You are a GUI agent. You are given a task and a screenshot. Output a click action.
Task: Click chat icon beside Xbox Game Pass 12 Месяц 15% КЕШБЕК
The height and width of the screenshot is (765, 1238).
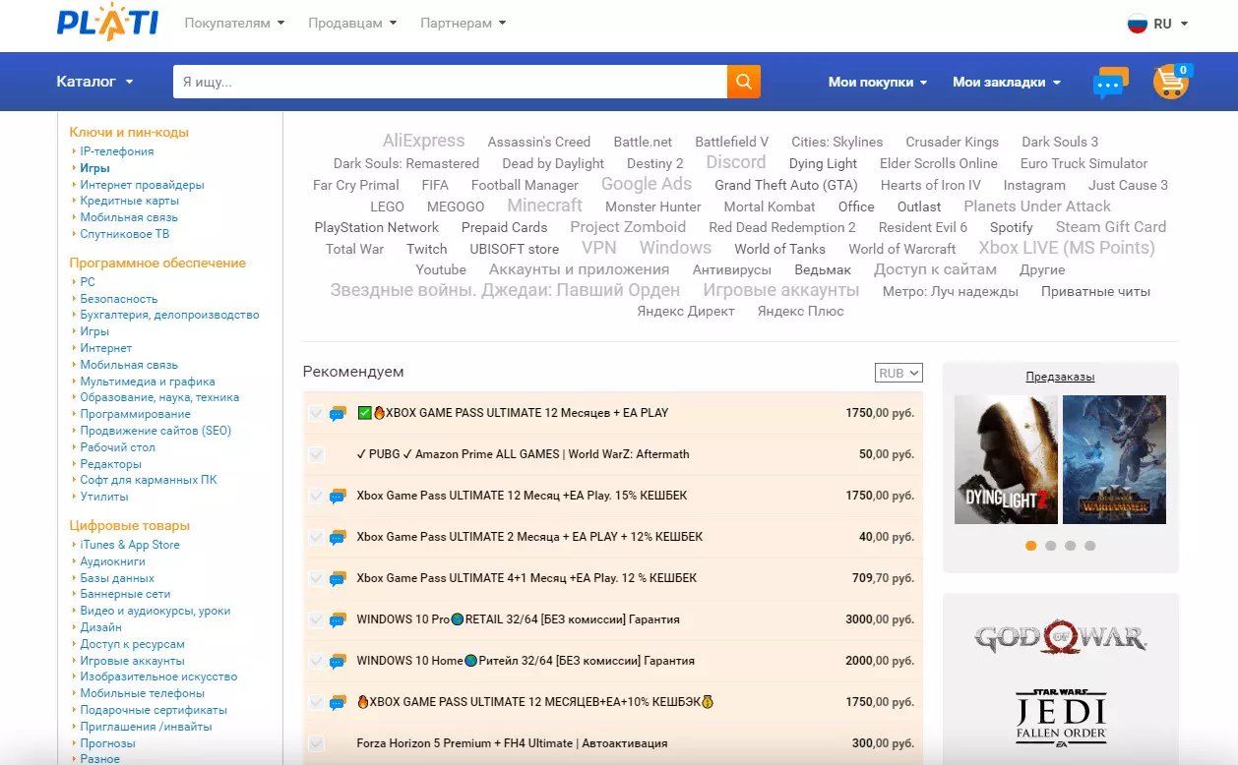338,497
